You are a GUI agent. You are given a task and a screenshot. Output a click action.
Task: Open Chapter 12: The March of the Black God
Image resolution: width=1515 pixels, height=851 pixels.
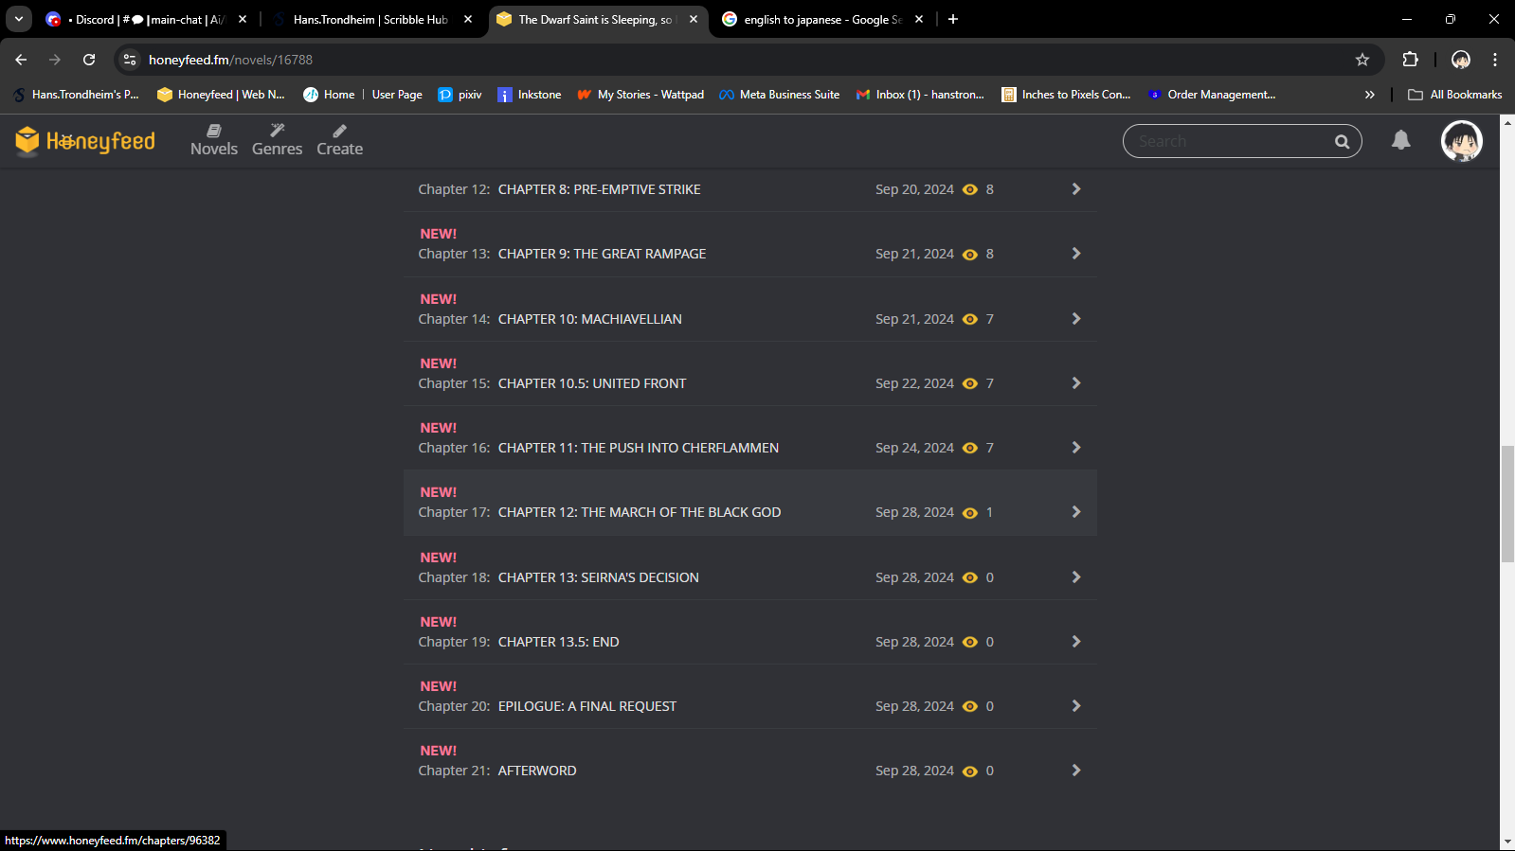pyautogui.click(x=639, y=512)
